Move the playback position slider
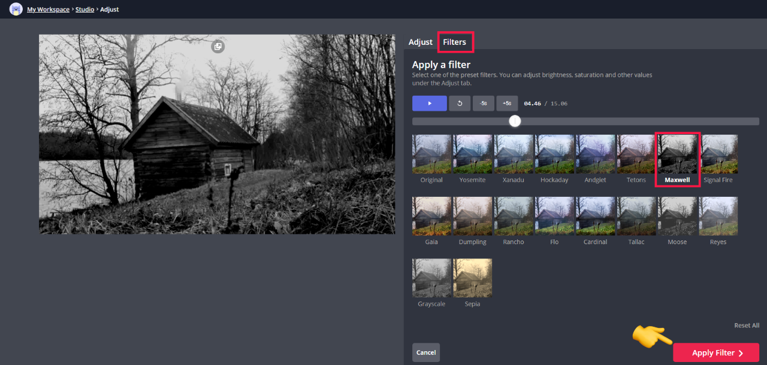Screen dimensions: 767x365 [x=514, y=121]
